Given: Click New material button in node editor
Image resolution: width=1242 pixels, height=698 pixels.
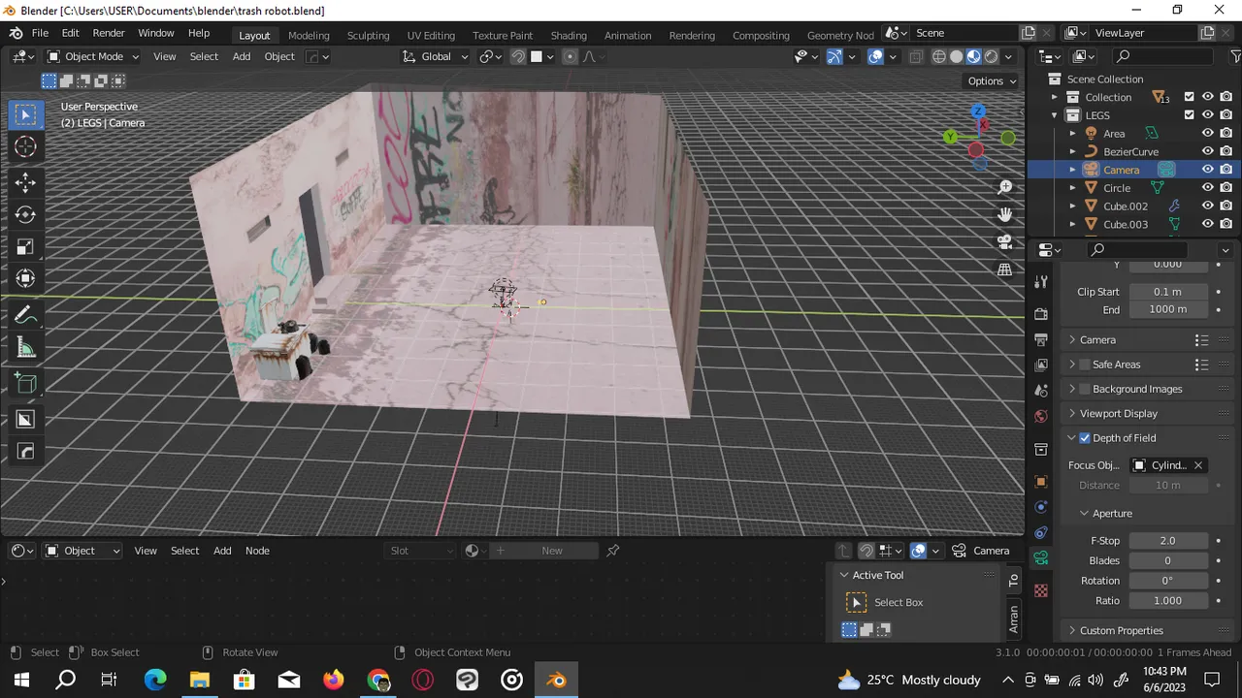Looking at the screenshot, I should click(552, 551).
